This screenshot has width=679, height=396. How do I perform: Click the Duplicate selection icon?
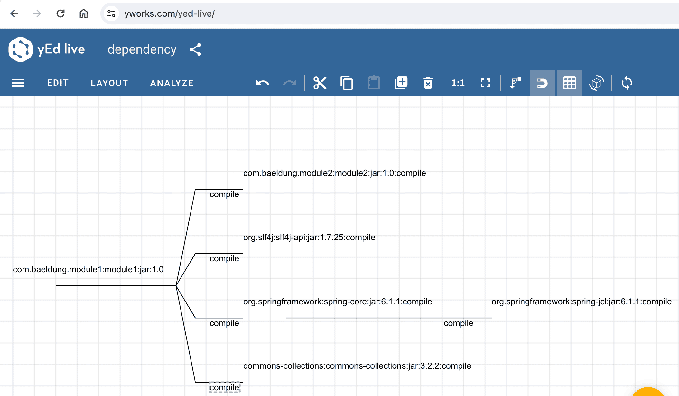pos(401,83)
